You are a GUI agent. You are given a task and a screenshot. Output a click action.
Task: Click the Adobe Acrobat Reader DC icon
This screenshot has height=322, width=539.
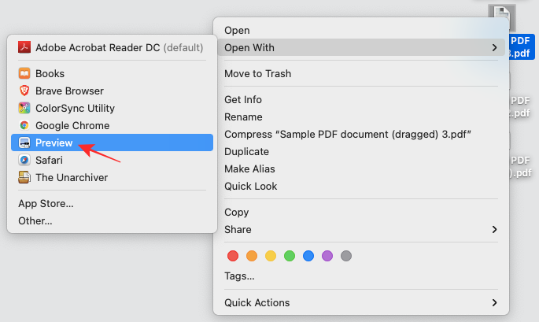click(x=24, y=47)
